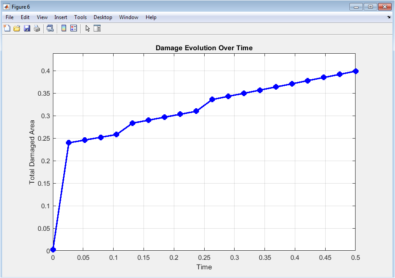Click the last data marker at time 0.5
This screenshot has height=278, width=395.
click(355, 71)
